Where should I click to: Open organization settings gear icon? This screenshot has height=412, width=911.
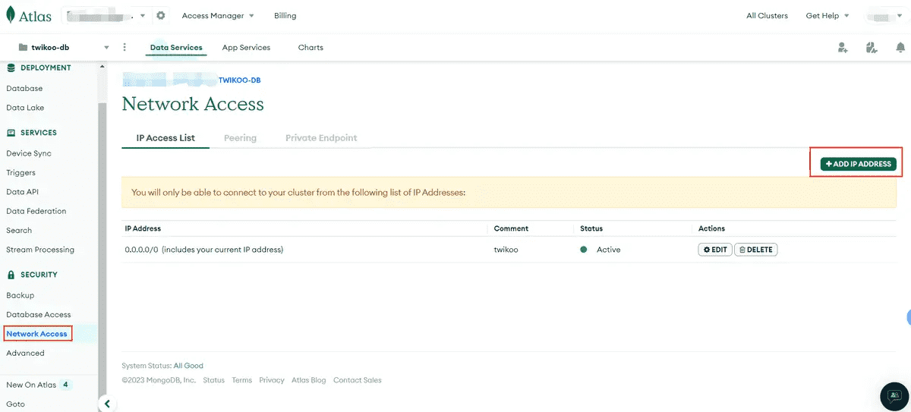point(160,15)
